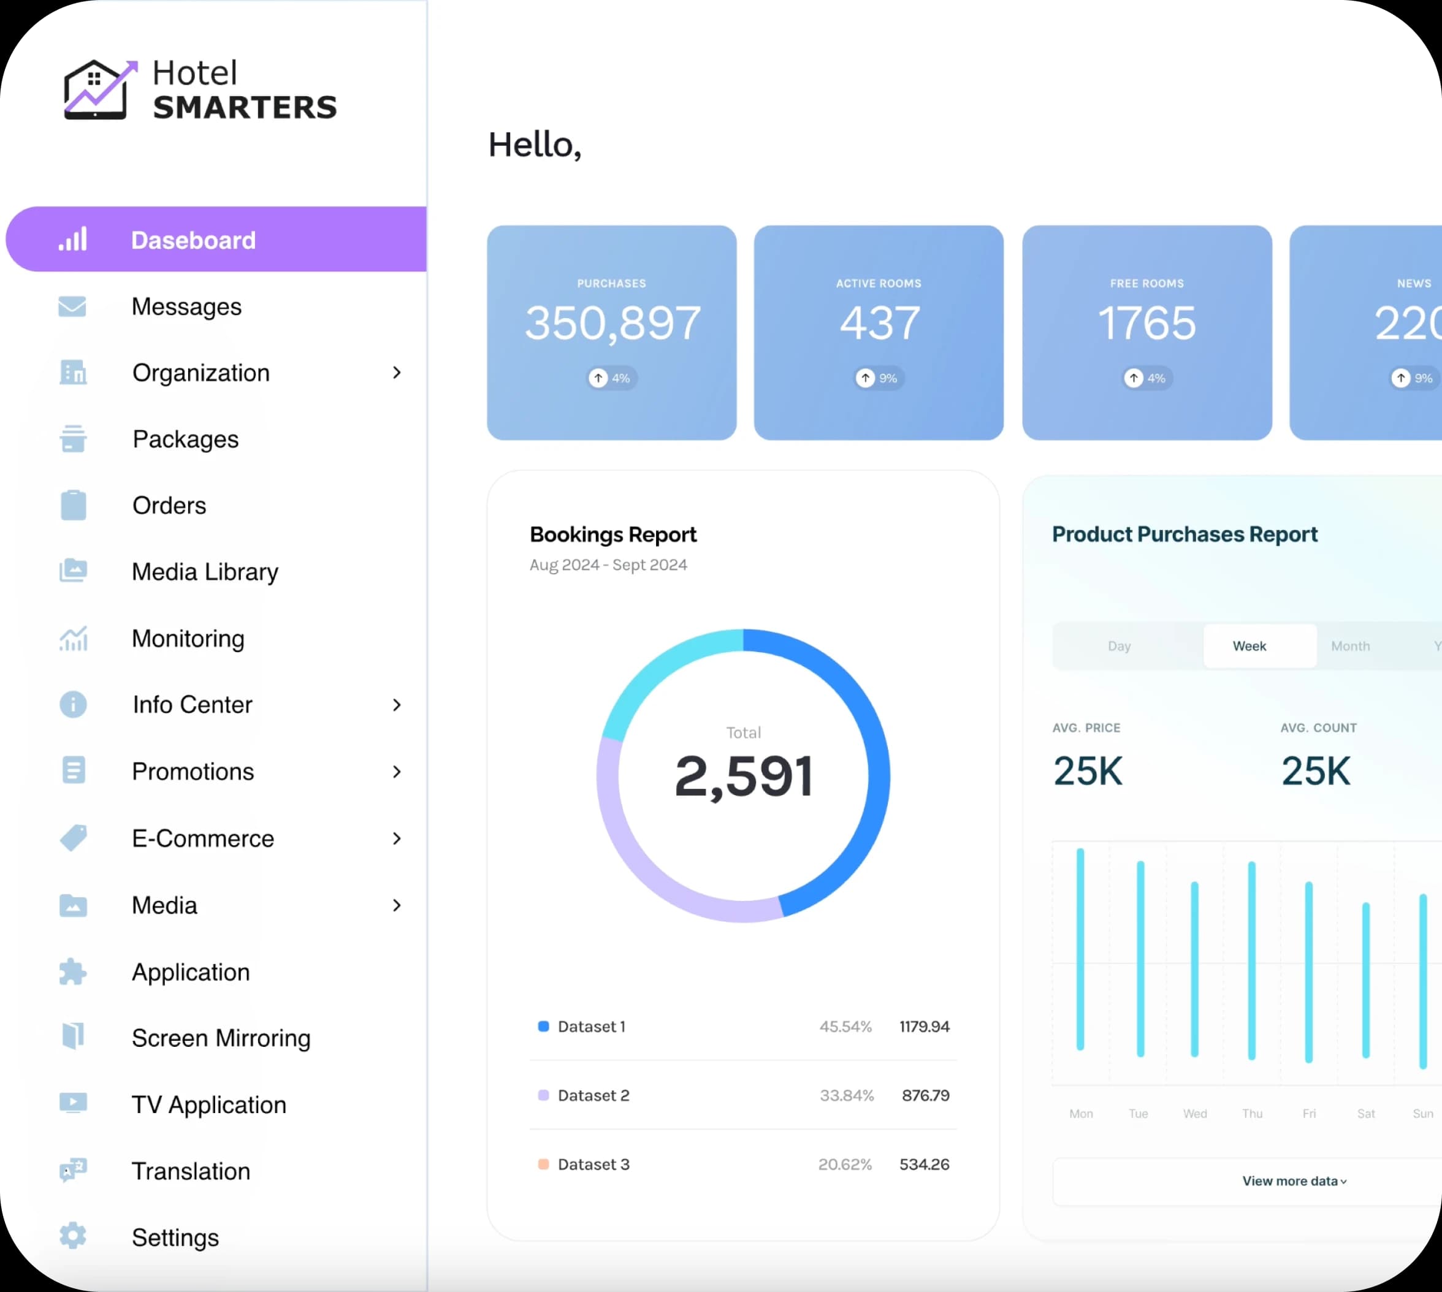1442x1292 pixels.
Task: Click the Application puzzle piece icon
Action: (x=73, y=971)
